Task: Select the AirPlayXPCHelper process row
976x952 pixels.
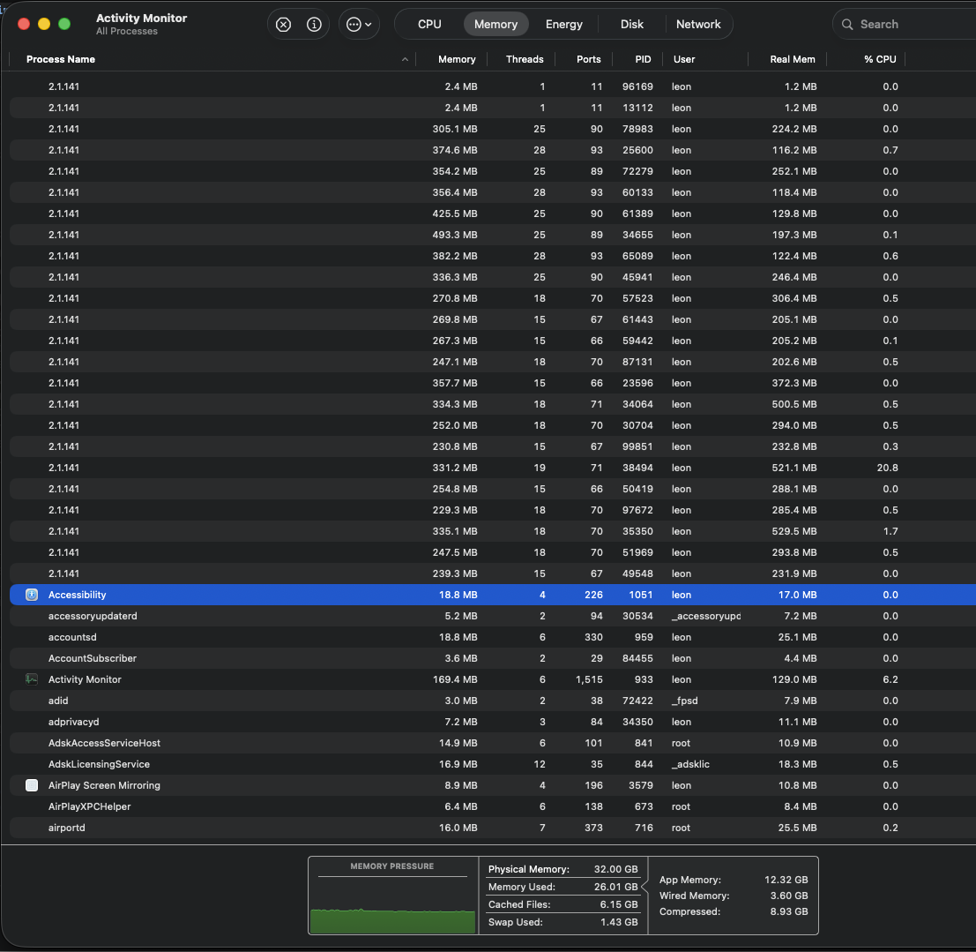Action: pos(492,806)
